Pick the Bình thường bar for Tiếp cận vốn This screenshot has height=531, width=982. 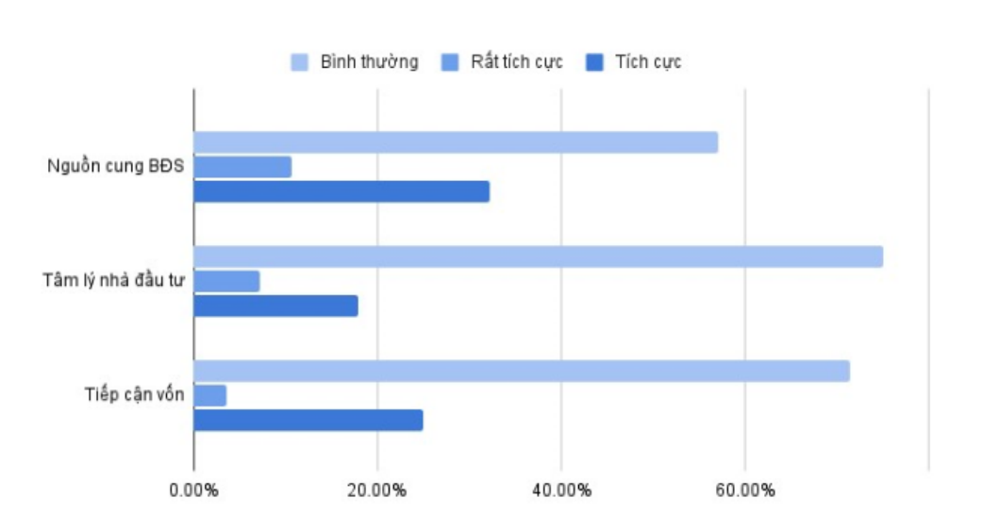click(x=522, y=371)
